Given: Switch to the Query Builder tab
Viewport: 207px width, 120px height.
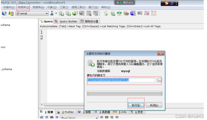Looking at the screenshot, I should [x=67, y=21].
